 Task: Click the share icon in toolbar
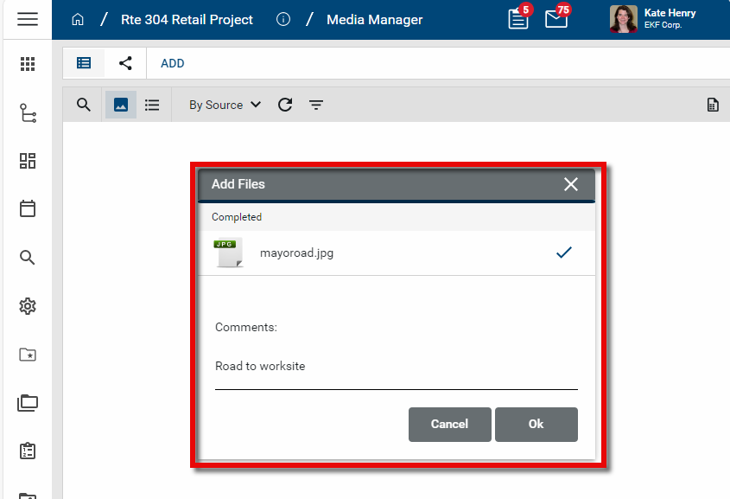click(x=125, y=63)
